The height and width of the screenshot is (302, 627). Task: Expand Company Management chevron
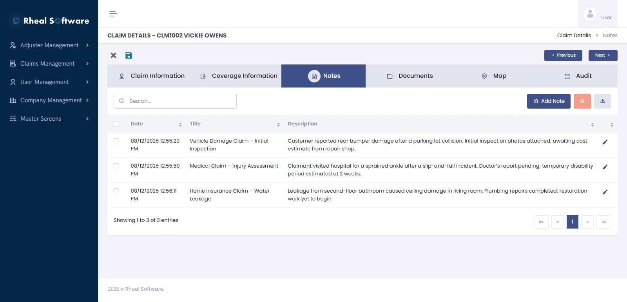click(87, 100)
